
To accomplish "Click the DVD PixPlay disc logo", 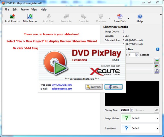I will tap(56, 63).
